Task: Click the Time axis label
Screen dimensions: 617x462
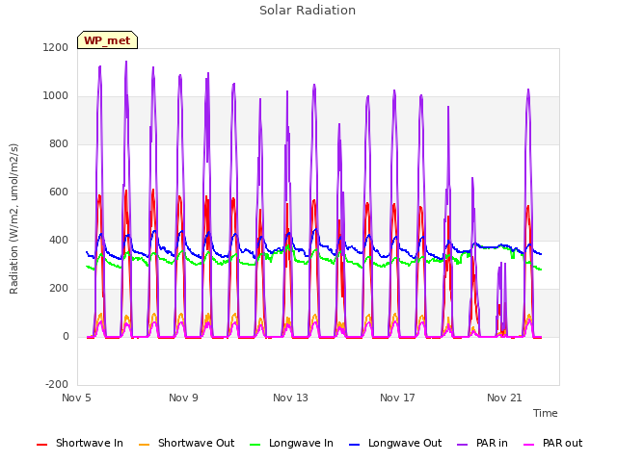Action: tap(546, 413)
